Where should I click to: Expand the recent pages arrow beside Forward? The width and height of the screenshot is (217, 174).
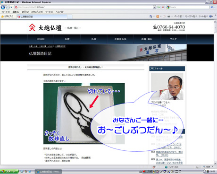click(x=11, y=7)
